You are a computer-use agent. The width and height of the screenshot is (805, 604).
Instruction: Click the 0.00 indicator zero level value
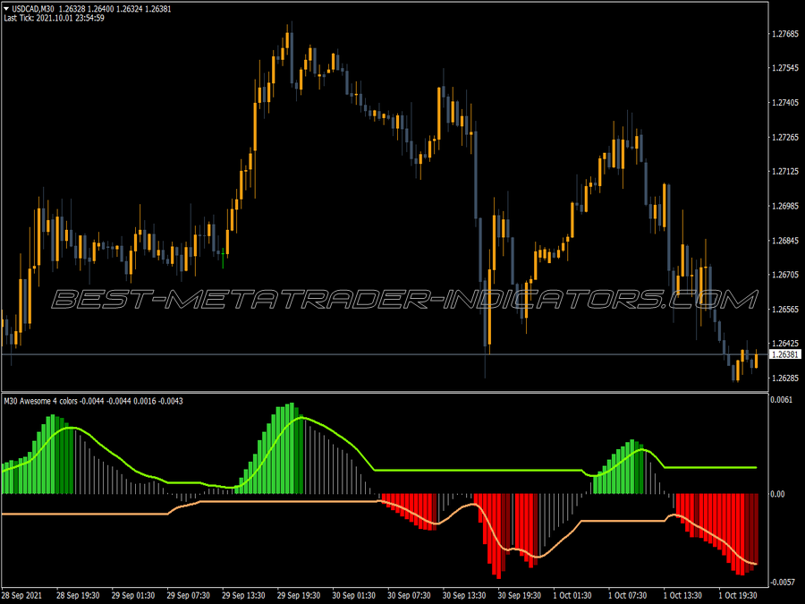pyautogui.click(x=777, y=494)
